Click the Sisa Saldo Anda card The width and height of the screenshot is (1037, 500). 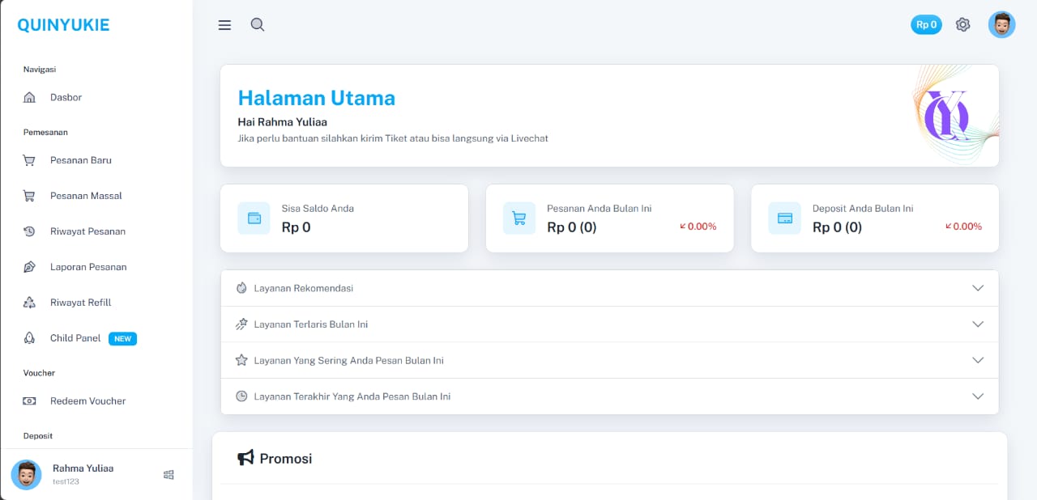click(x=344, y=218)
